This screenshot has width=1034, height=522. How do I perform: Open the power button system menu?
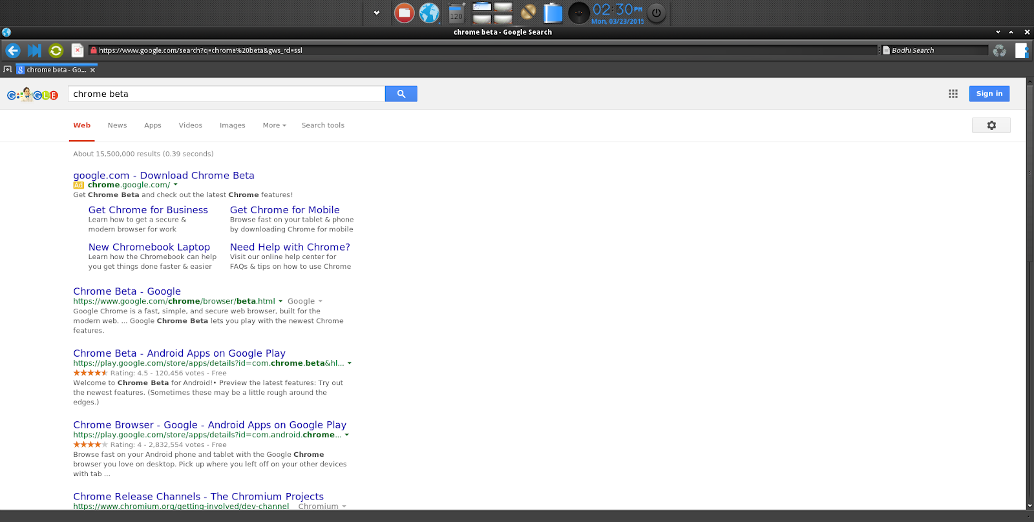tap(657, 13)
